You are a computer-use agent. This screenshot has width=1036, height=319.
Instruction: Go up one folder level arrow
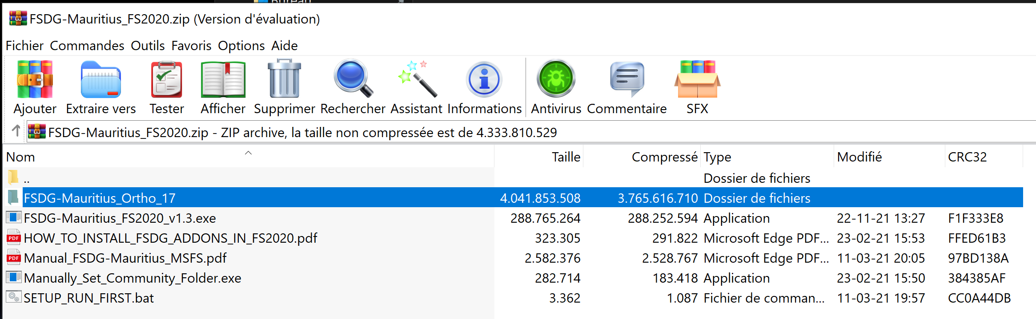[16, 131]
